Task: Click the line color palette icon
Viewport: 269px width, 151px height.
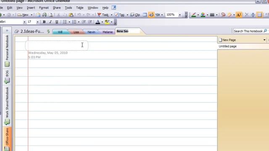Action: point(203,15)
